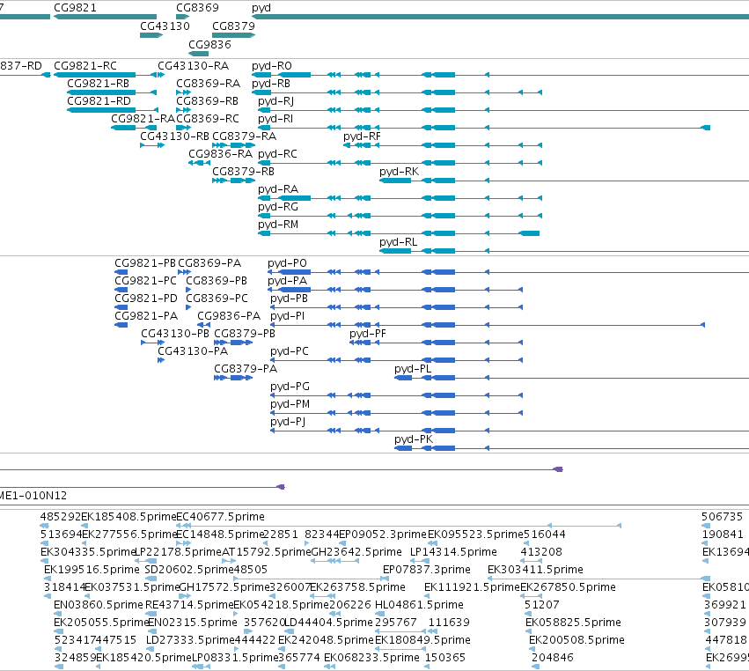Open the EC40677.5prime EST label
749x671 pixels.
pyautogui.click(x=220, y=517)
